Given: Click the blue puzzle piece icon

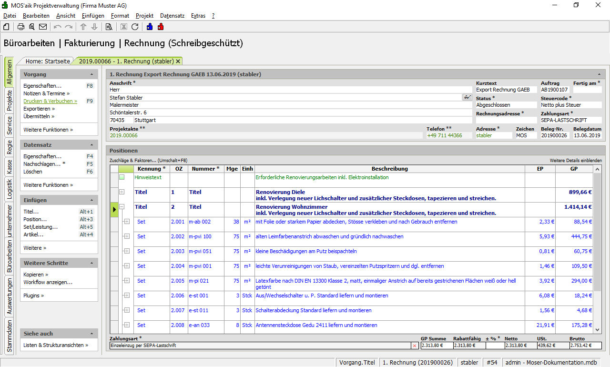Looking at the screenshot, I should [150, 27].
